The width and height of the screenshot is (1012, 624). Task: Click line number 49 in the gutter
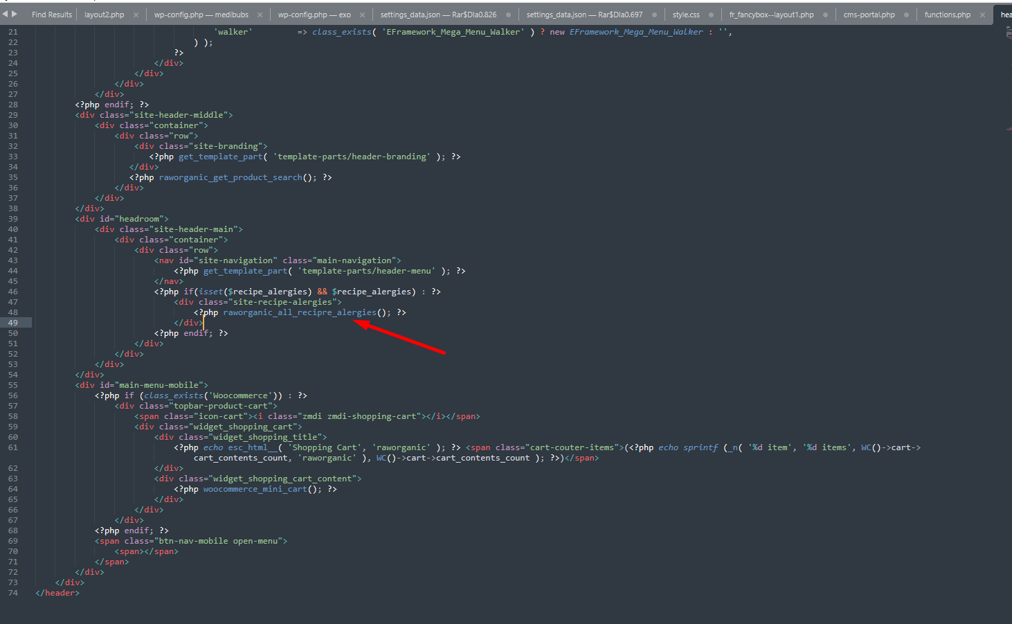13,323
